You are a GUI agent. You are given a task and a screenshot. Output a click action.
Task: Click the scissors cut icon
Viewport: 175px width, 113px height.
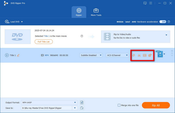pos(139,55)
